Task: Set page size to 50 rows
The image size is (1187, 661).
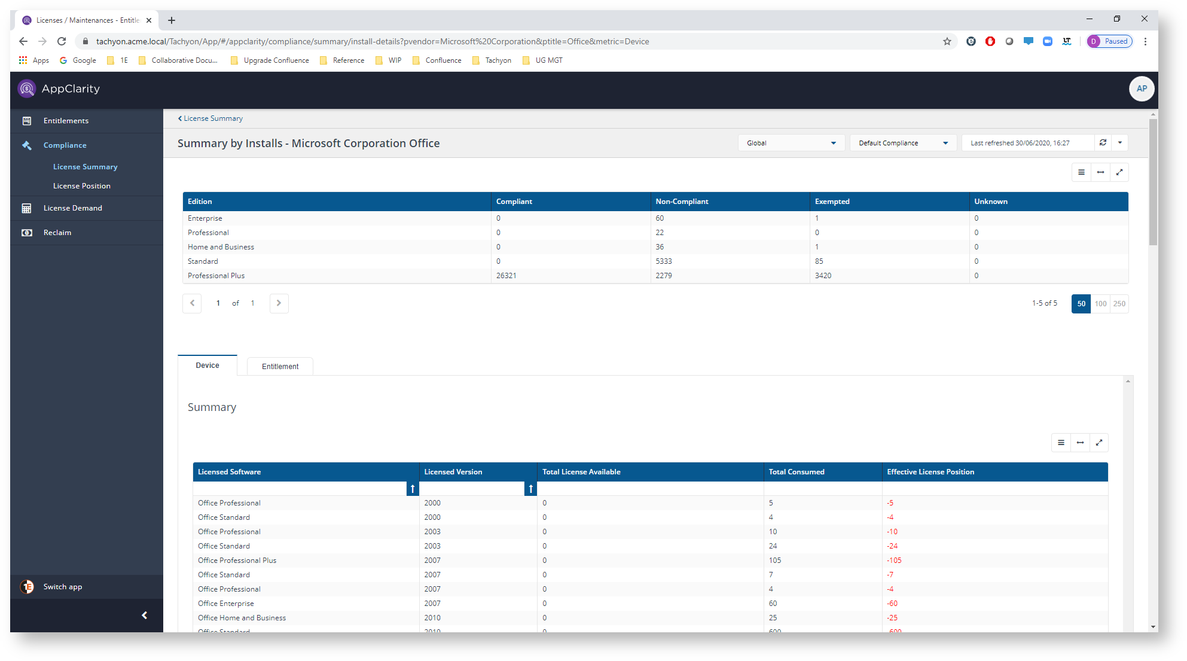Action: [1081, 304]
